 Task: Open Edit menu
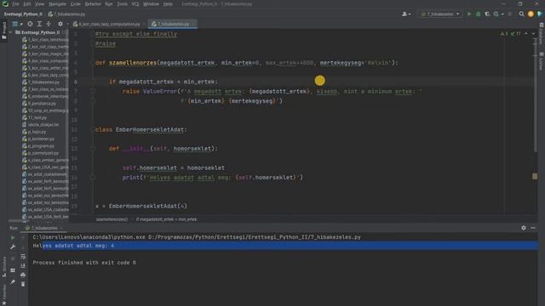tap(27, 4)
